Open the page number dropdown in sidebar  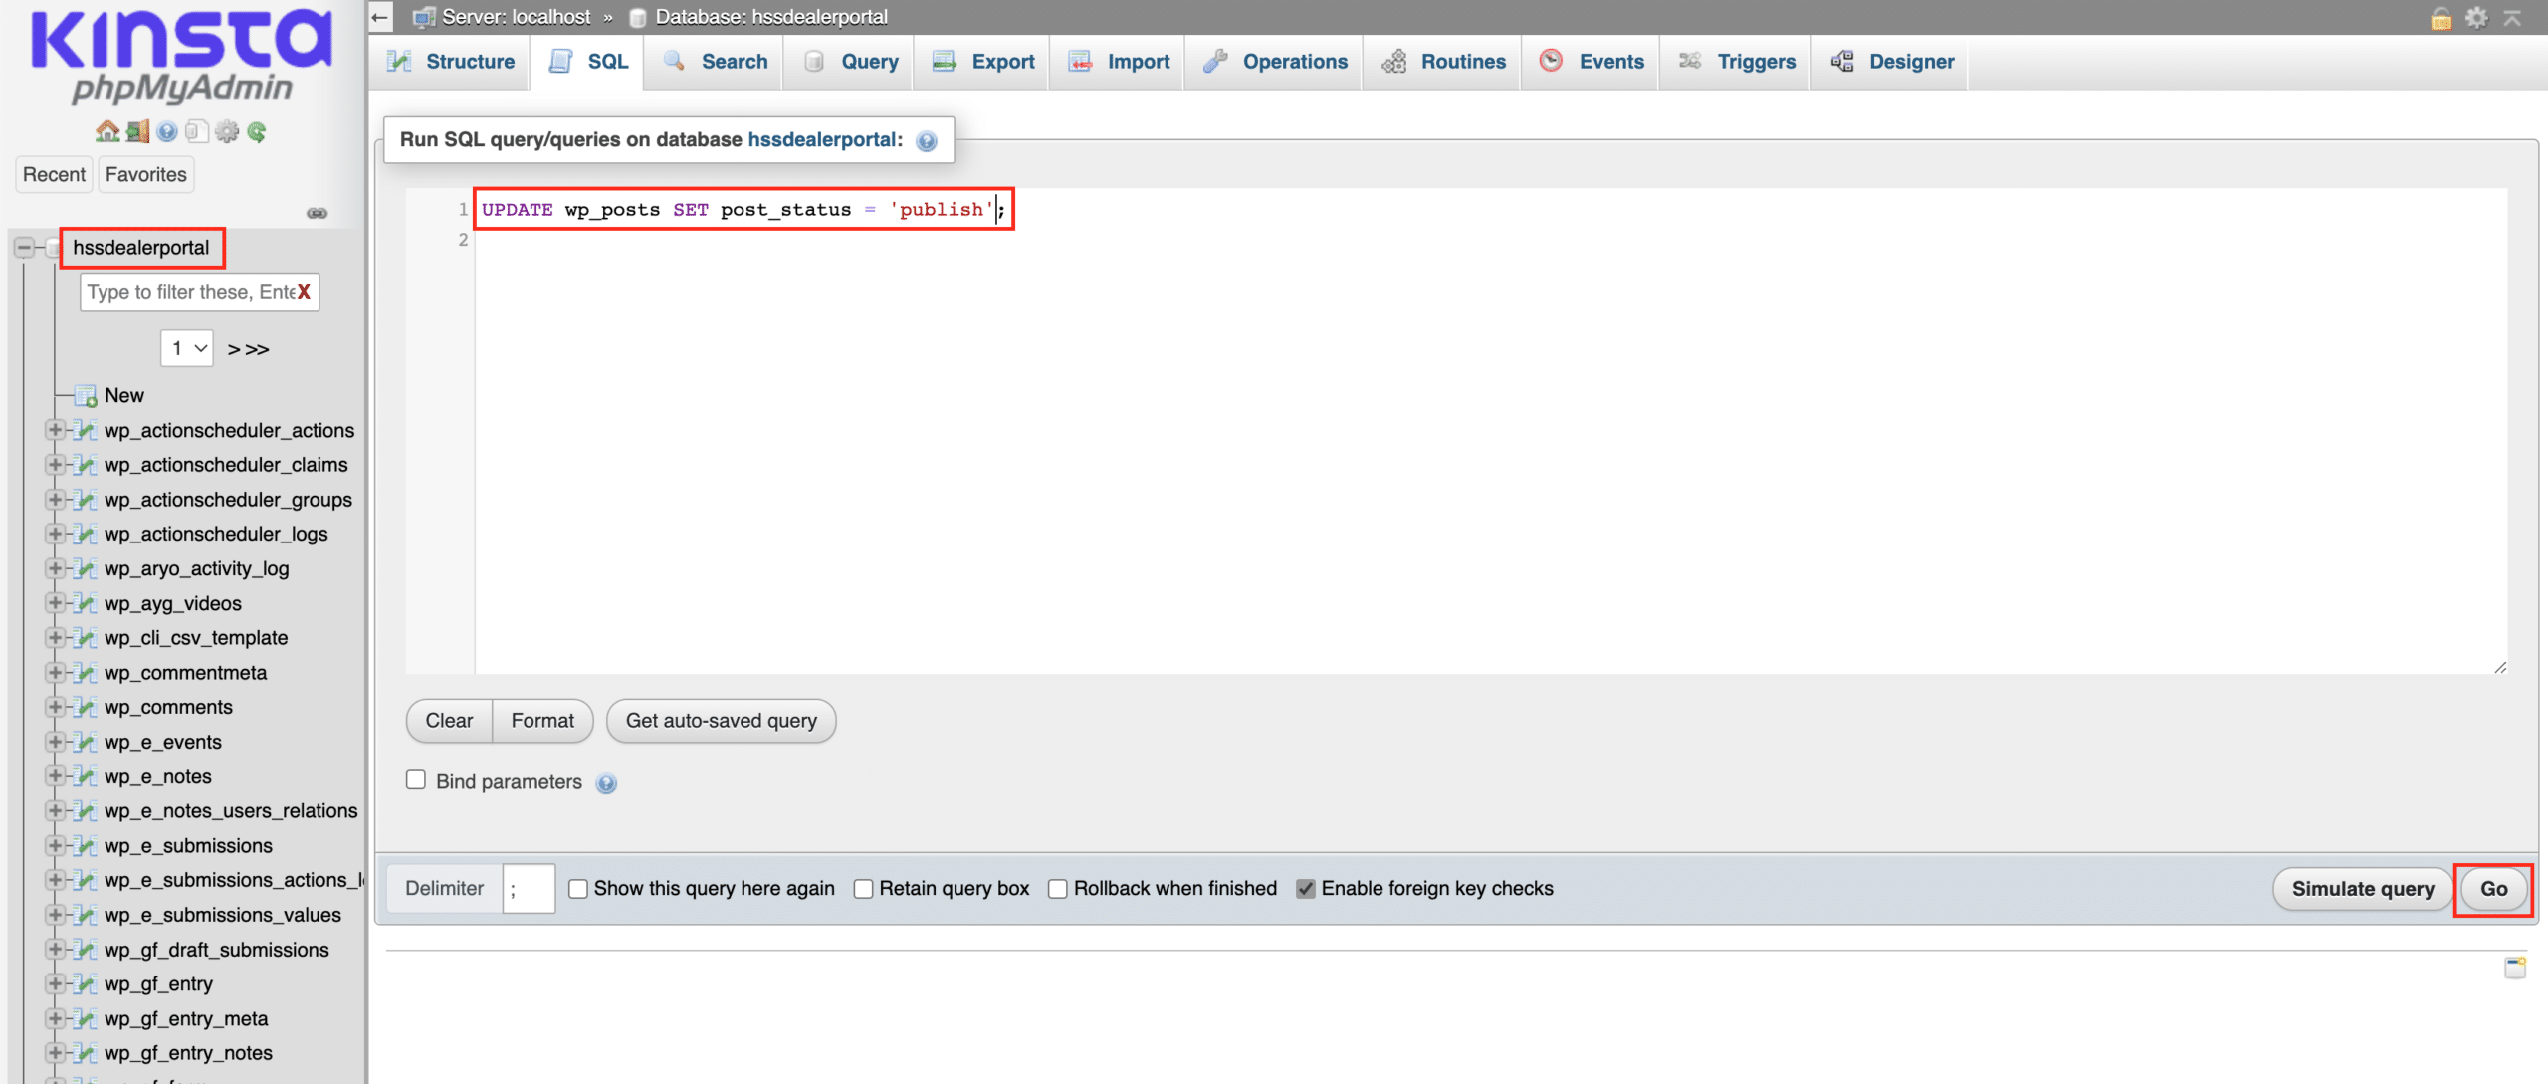click(187, 348)
